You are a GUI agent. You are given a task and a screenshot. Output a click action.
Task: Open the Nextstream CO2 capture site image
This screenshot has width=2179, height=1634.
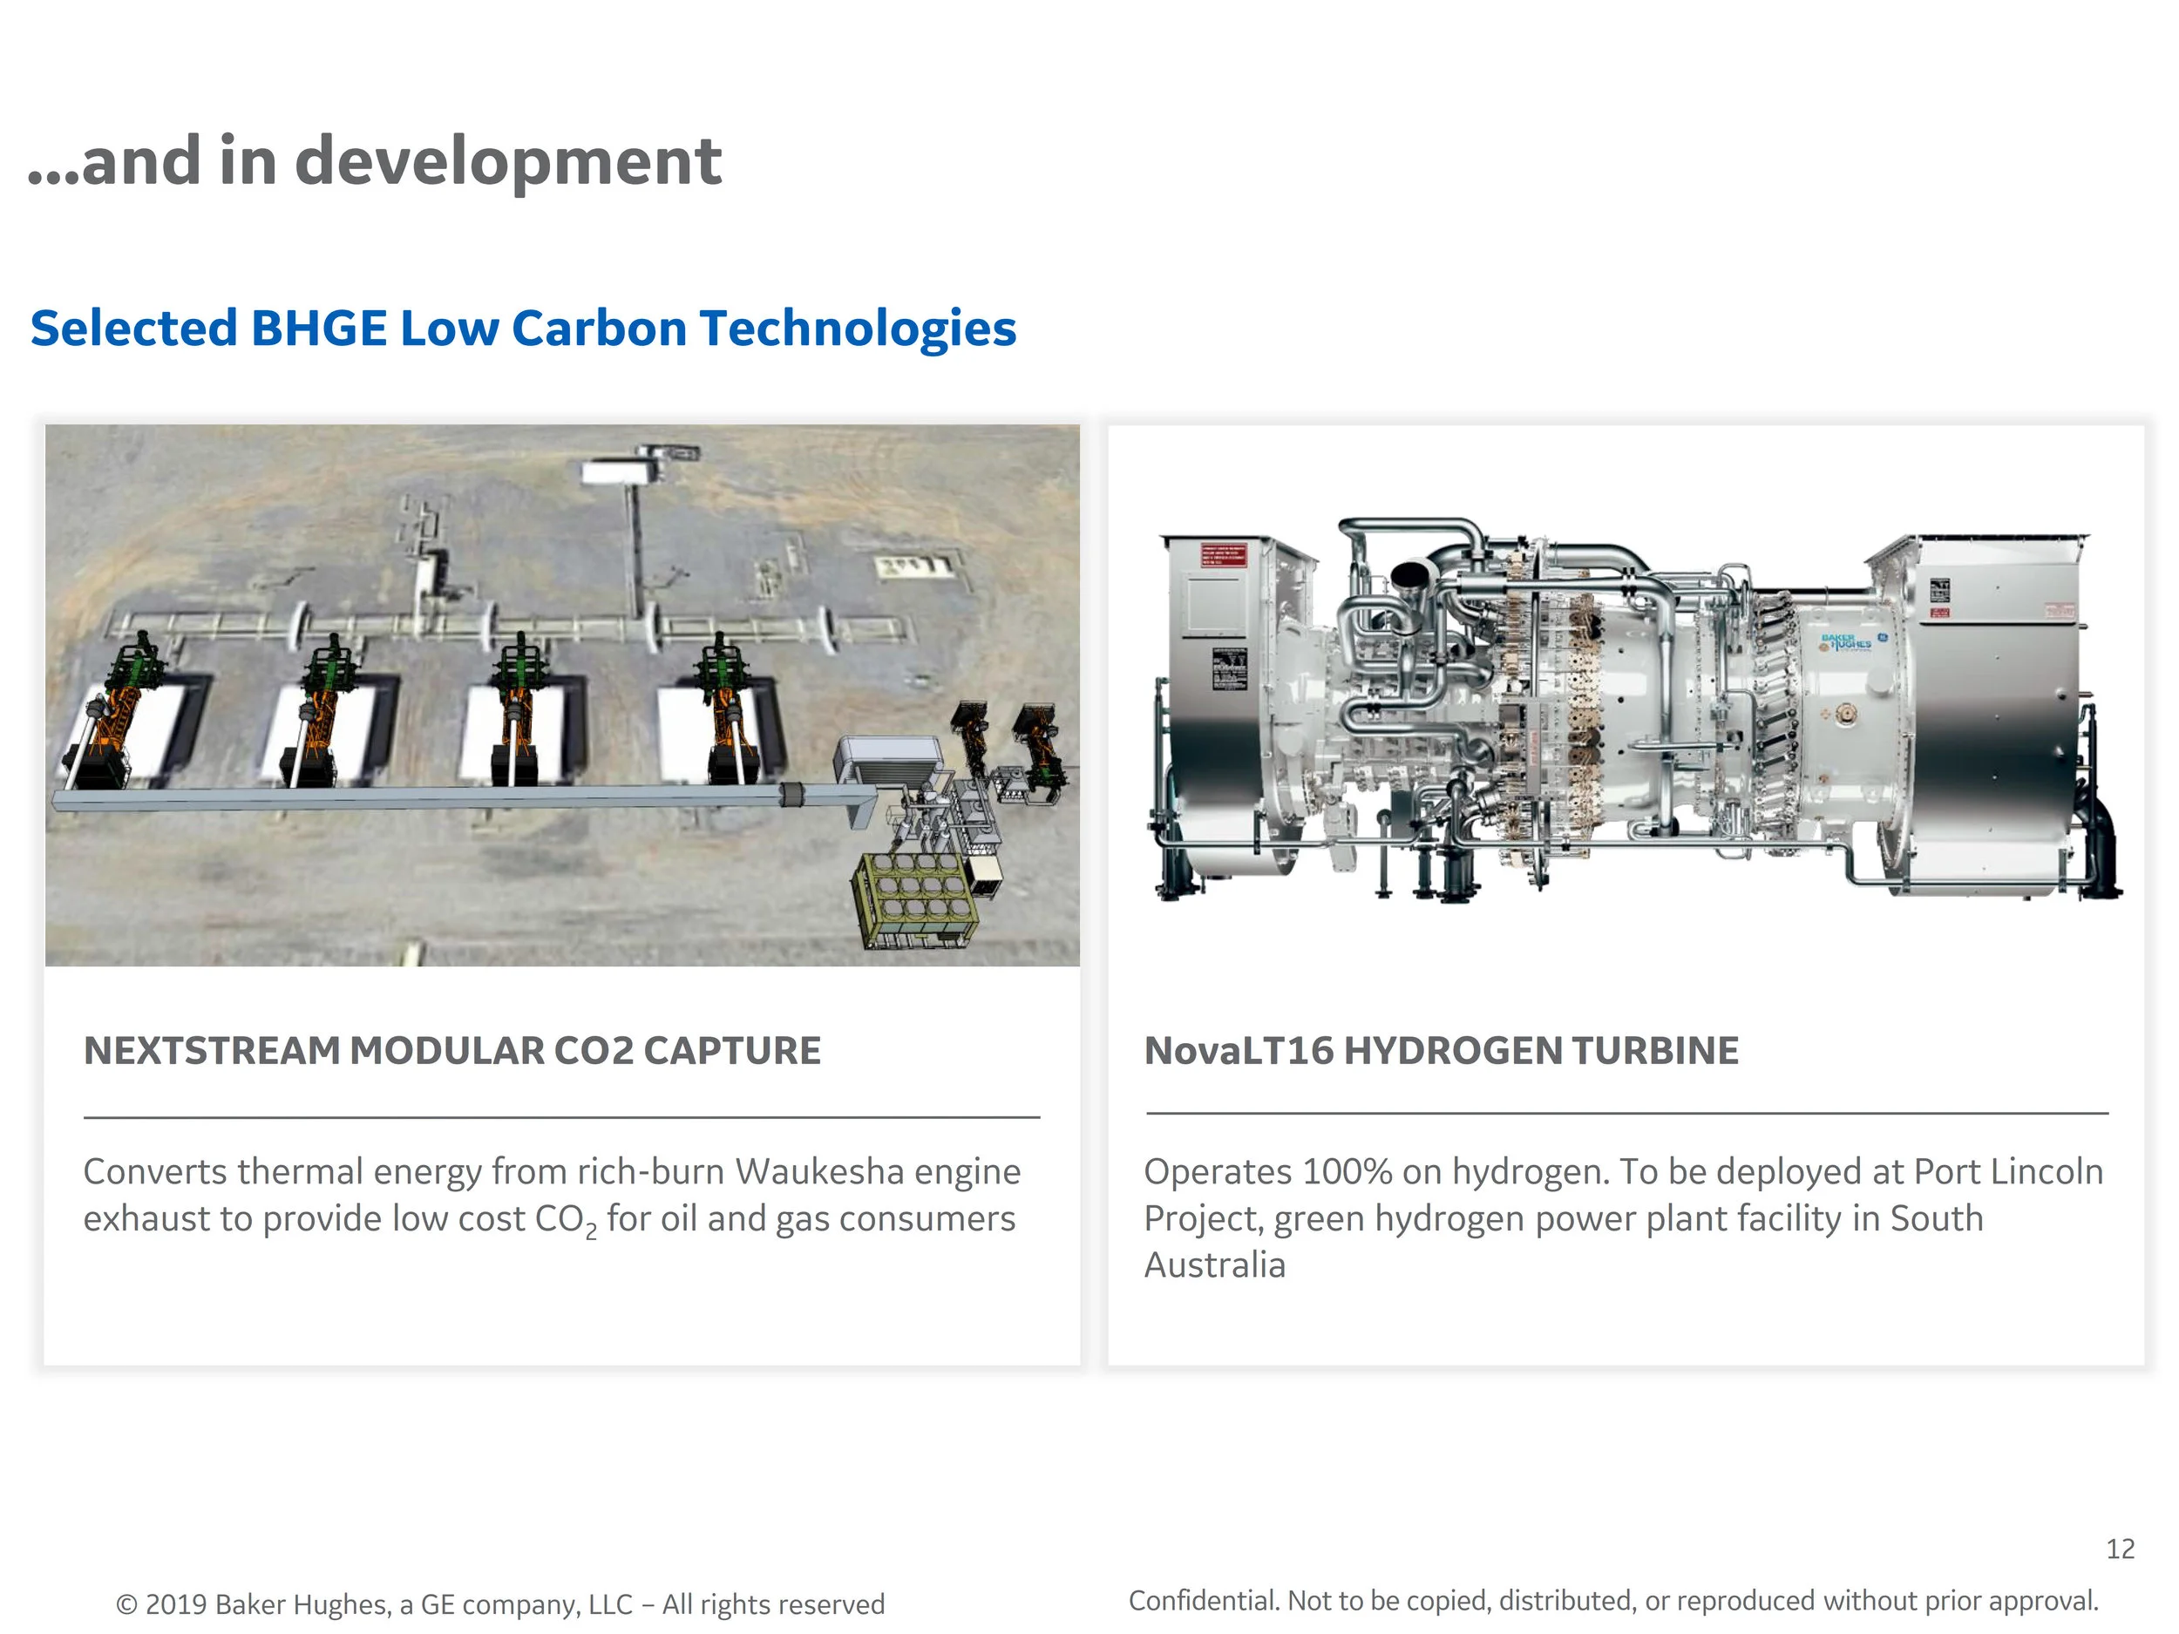pyautogui.click(x=562, y=695)
